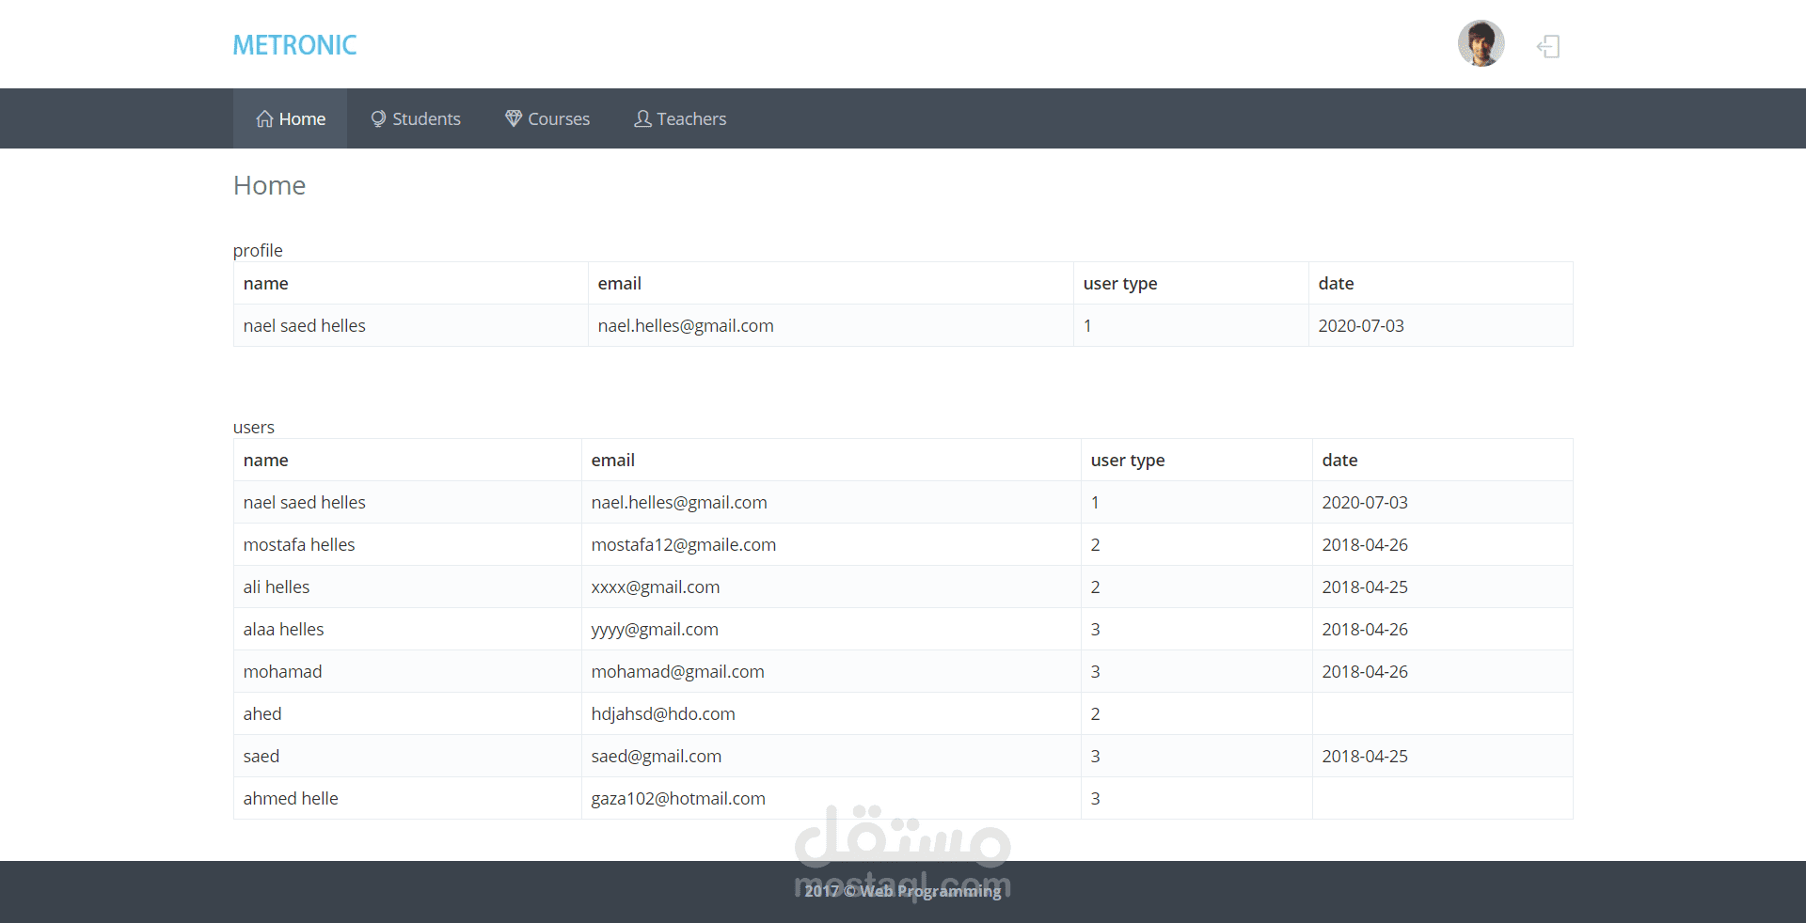Select nael saed helles in users table
The image size is (1806, 923).
[304, 503]
